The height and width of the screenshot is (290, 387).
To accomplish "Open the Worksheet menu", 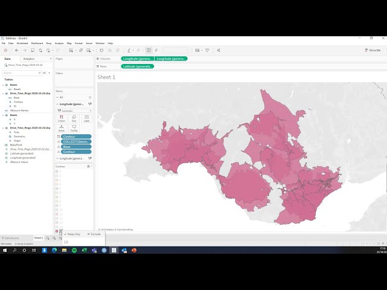I will click(22, 43).
